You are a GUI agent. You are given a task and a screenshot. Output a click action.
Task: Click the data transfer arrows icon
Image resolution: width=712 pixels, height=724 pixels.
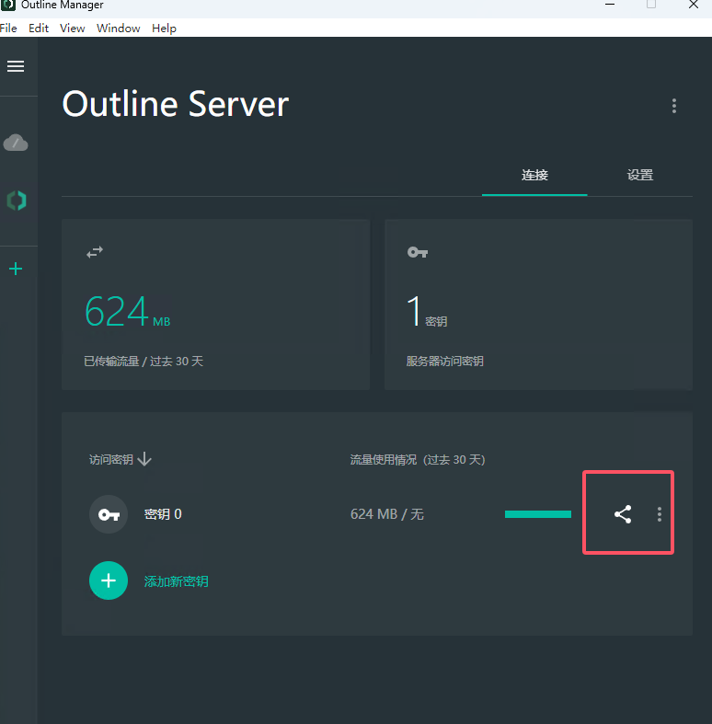pos(95,252)
